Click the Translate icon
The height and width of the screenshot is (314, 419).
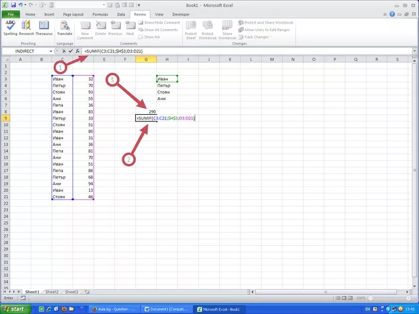point(65,27)
